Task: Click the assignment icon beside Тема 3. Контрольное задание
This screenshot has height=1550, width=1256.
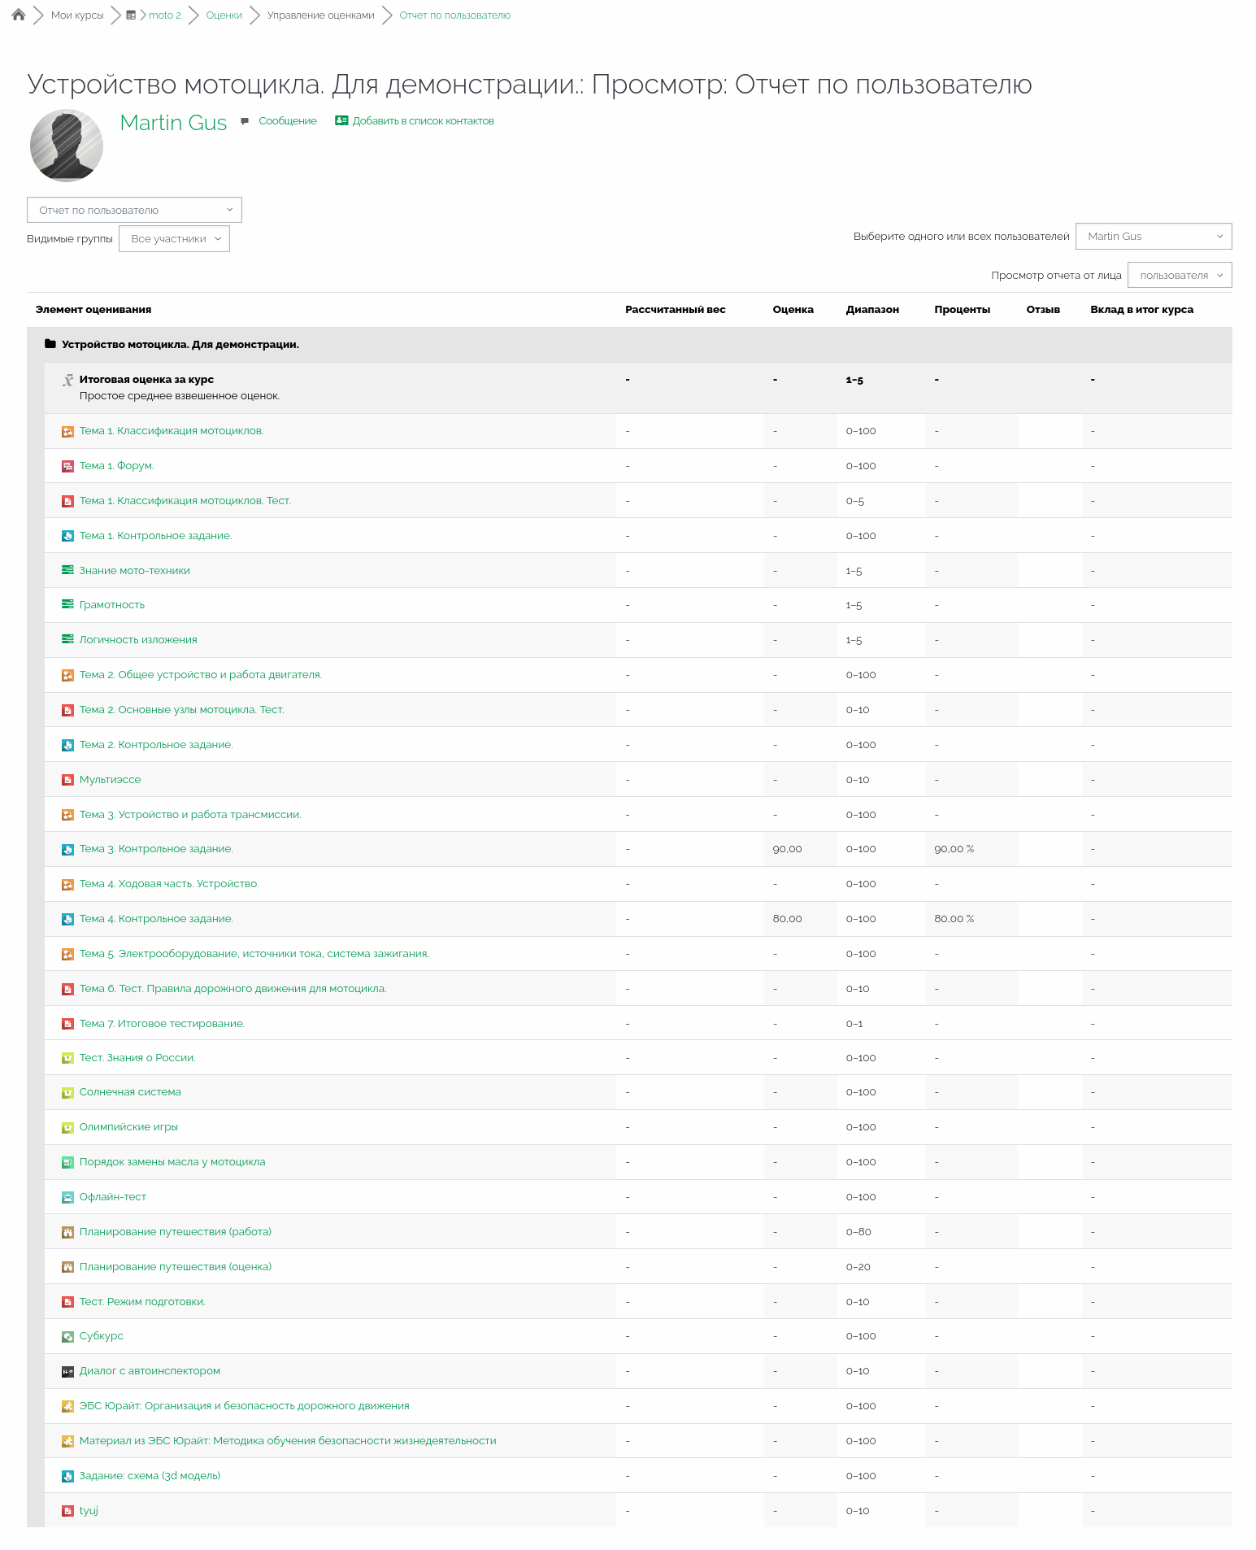Action: (68, 849)
